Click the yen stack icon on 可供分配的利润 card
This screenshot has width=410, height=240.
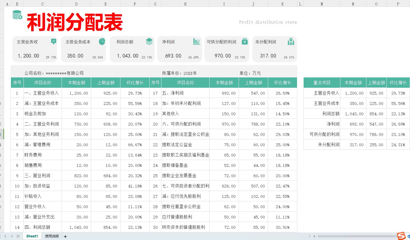(x=245, y=41)
